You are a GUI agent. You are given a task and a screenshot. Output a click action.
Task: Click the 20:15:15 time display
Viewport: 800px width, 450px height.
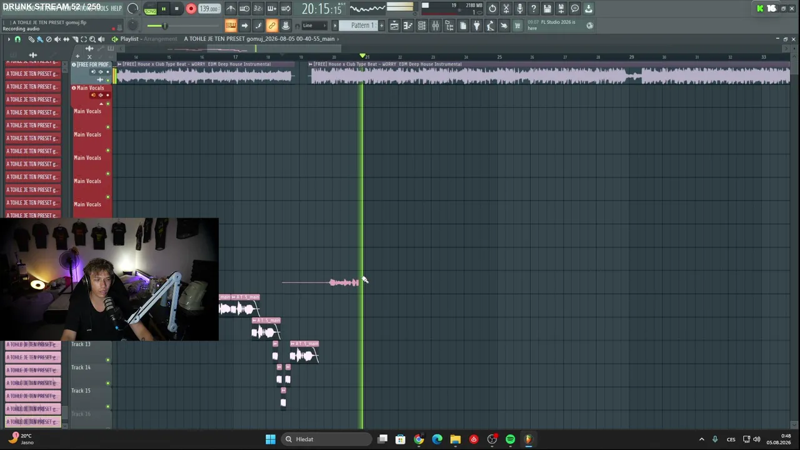pos(321,9)
